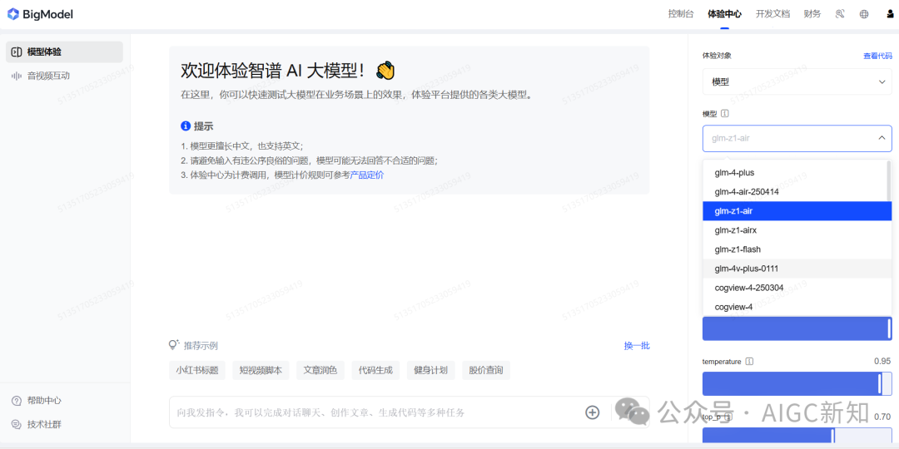Viewport: 899px width, 449px height.
Task: Open 帮助中心 in the sidebar
Action: [44, 401]
